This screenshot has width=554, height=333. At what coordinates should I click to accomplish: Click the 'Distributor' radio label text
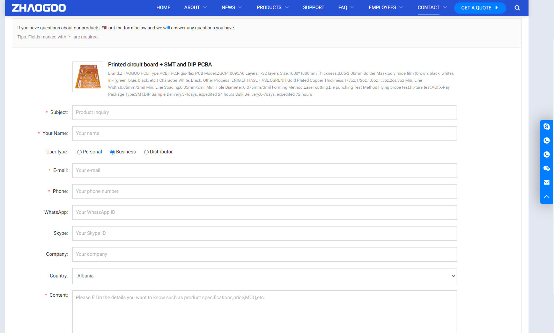tap(161, 152)
